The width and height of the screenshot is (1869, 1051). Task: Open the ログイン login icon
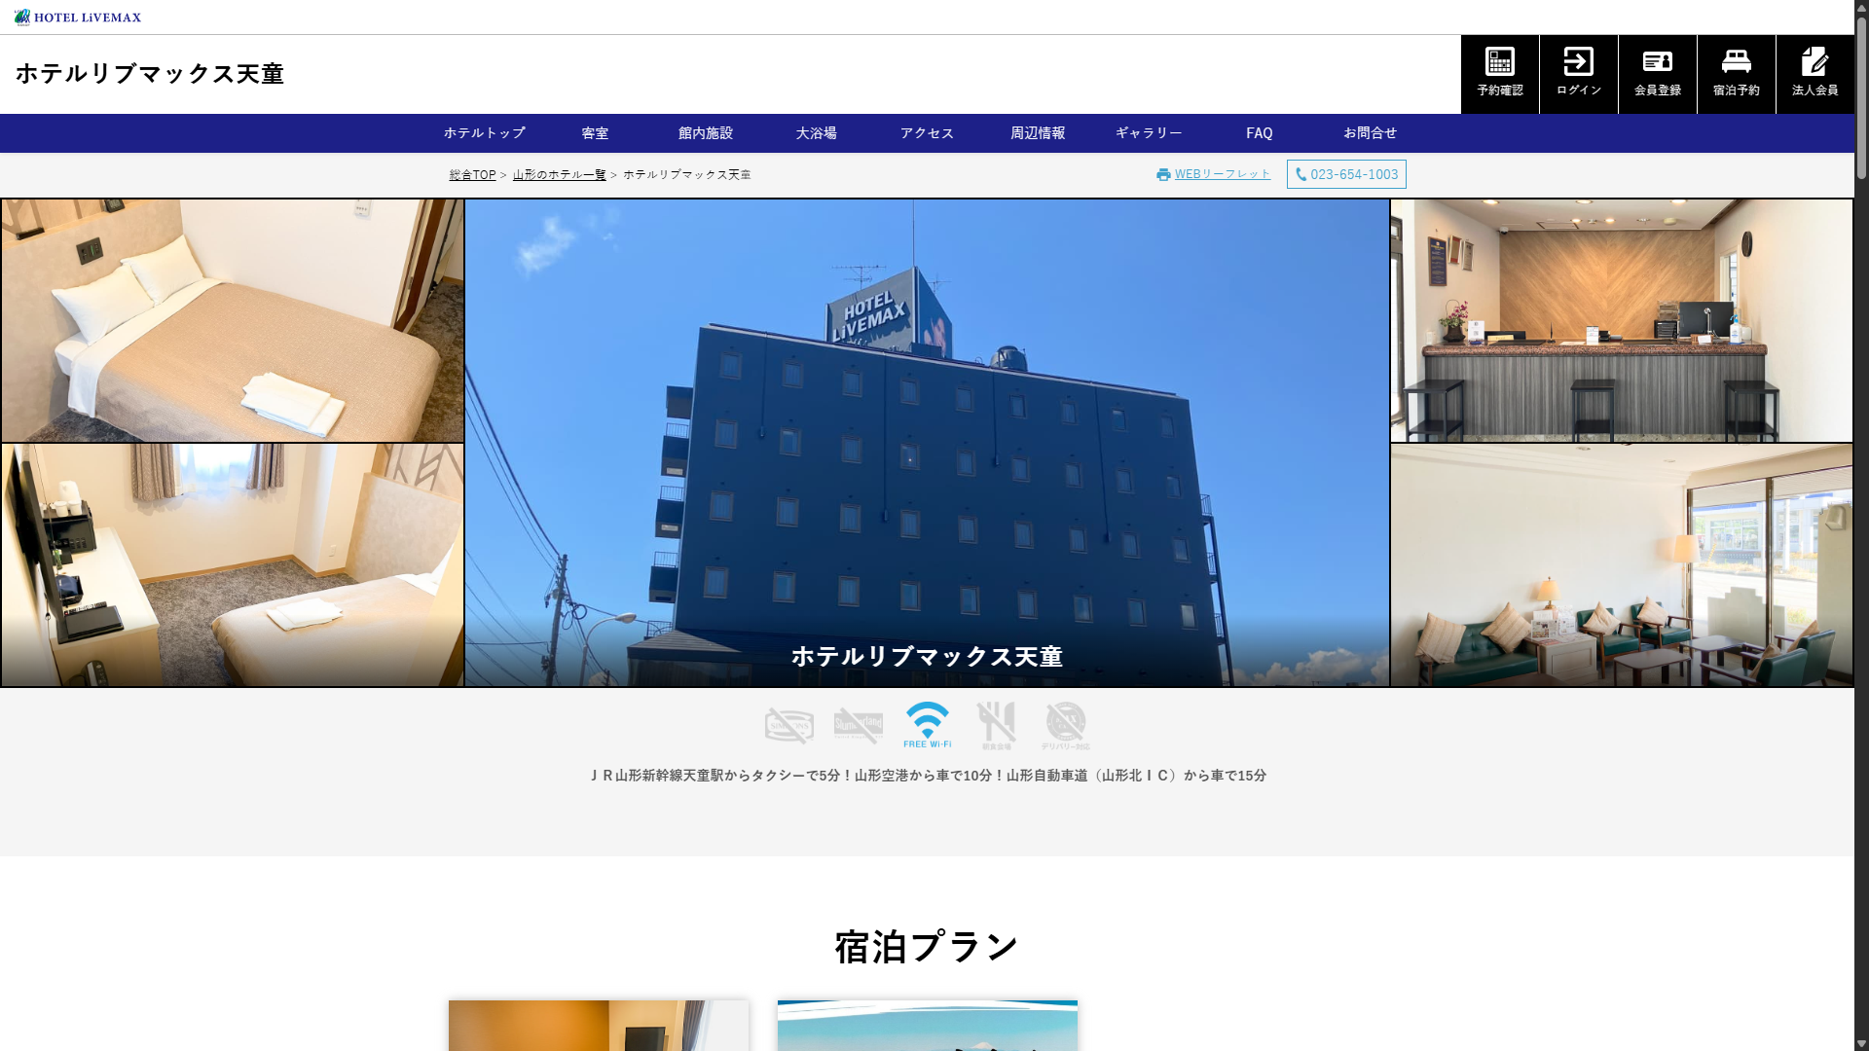[x=1578, y=62]
